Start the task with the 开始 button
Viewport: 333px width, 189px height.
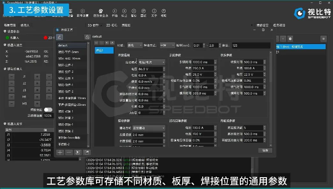(115, 13)
